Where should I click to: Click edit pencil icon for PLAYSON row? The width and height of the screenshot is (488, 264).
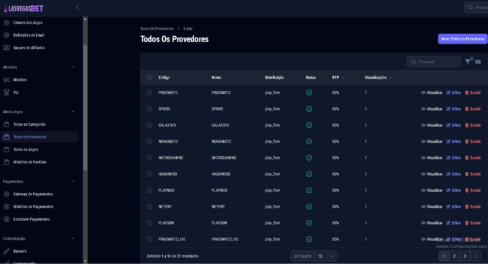448,223
